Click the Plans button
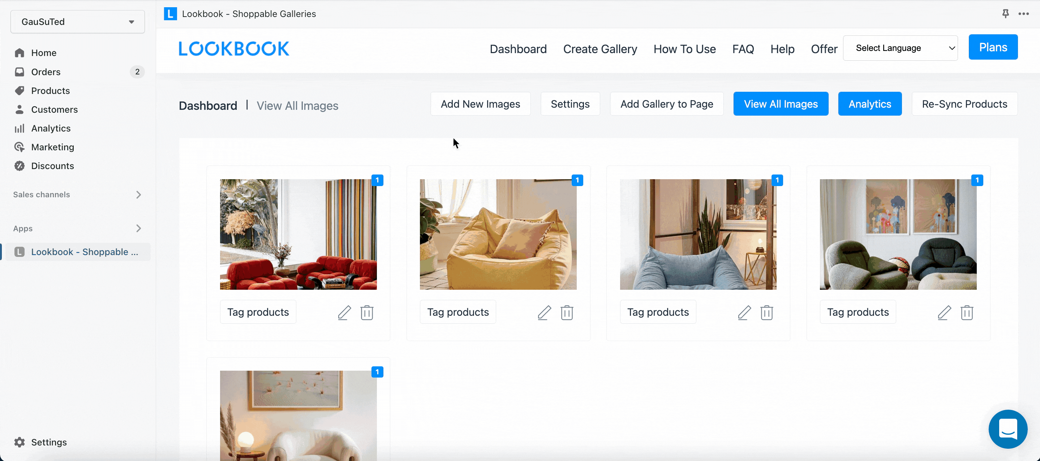The height and width of the screenshot is (461, 1040). [x=993, y=47]
